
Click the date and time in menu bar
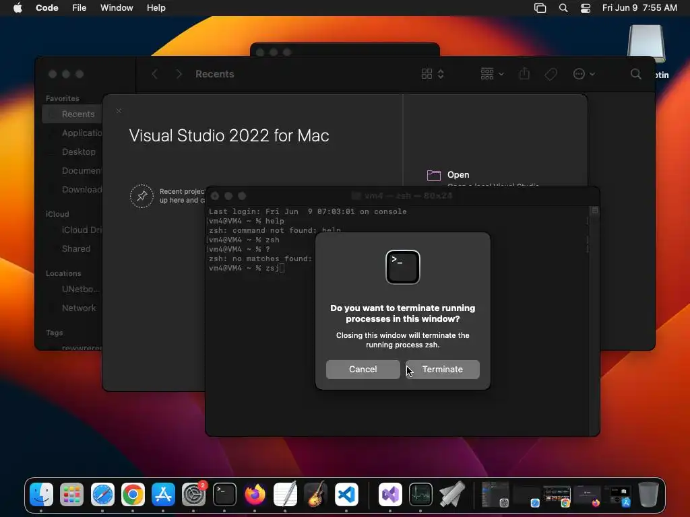pyautogui.click(x=639, y=8)
